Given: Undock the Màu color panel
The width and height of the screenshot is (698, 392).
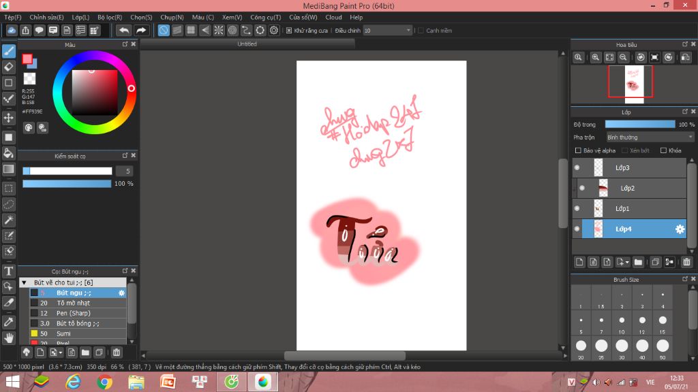Looking at the screenshot, I should tap(125, 44).
